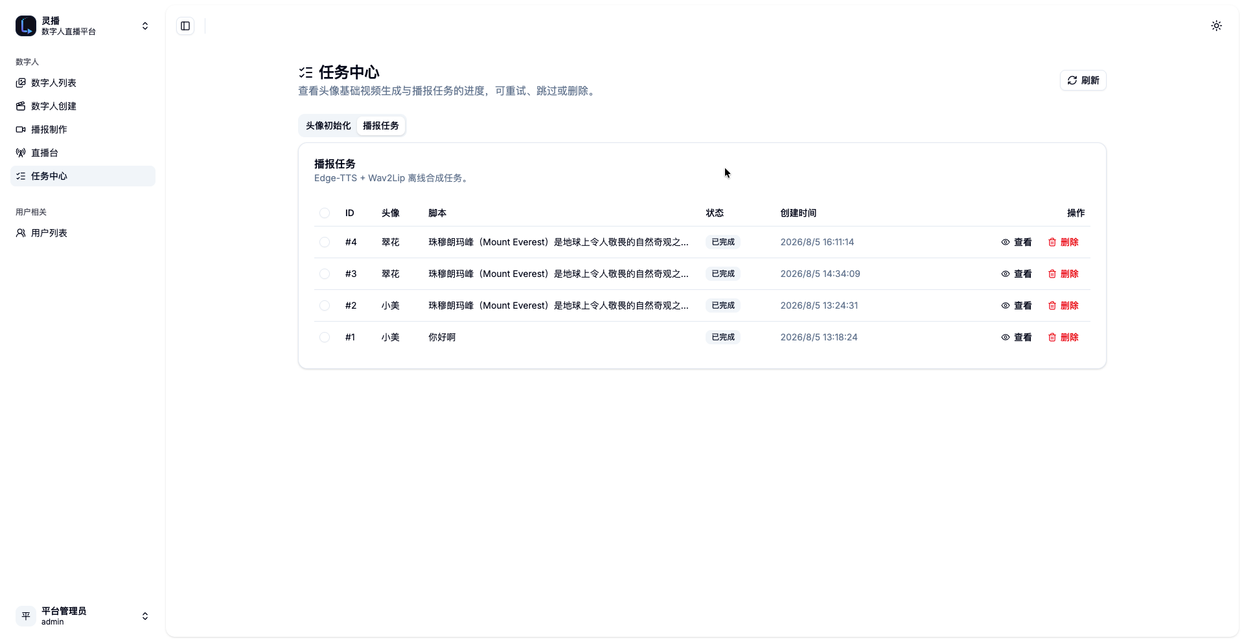Switch to the 头像初始化 tab

328,126
